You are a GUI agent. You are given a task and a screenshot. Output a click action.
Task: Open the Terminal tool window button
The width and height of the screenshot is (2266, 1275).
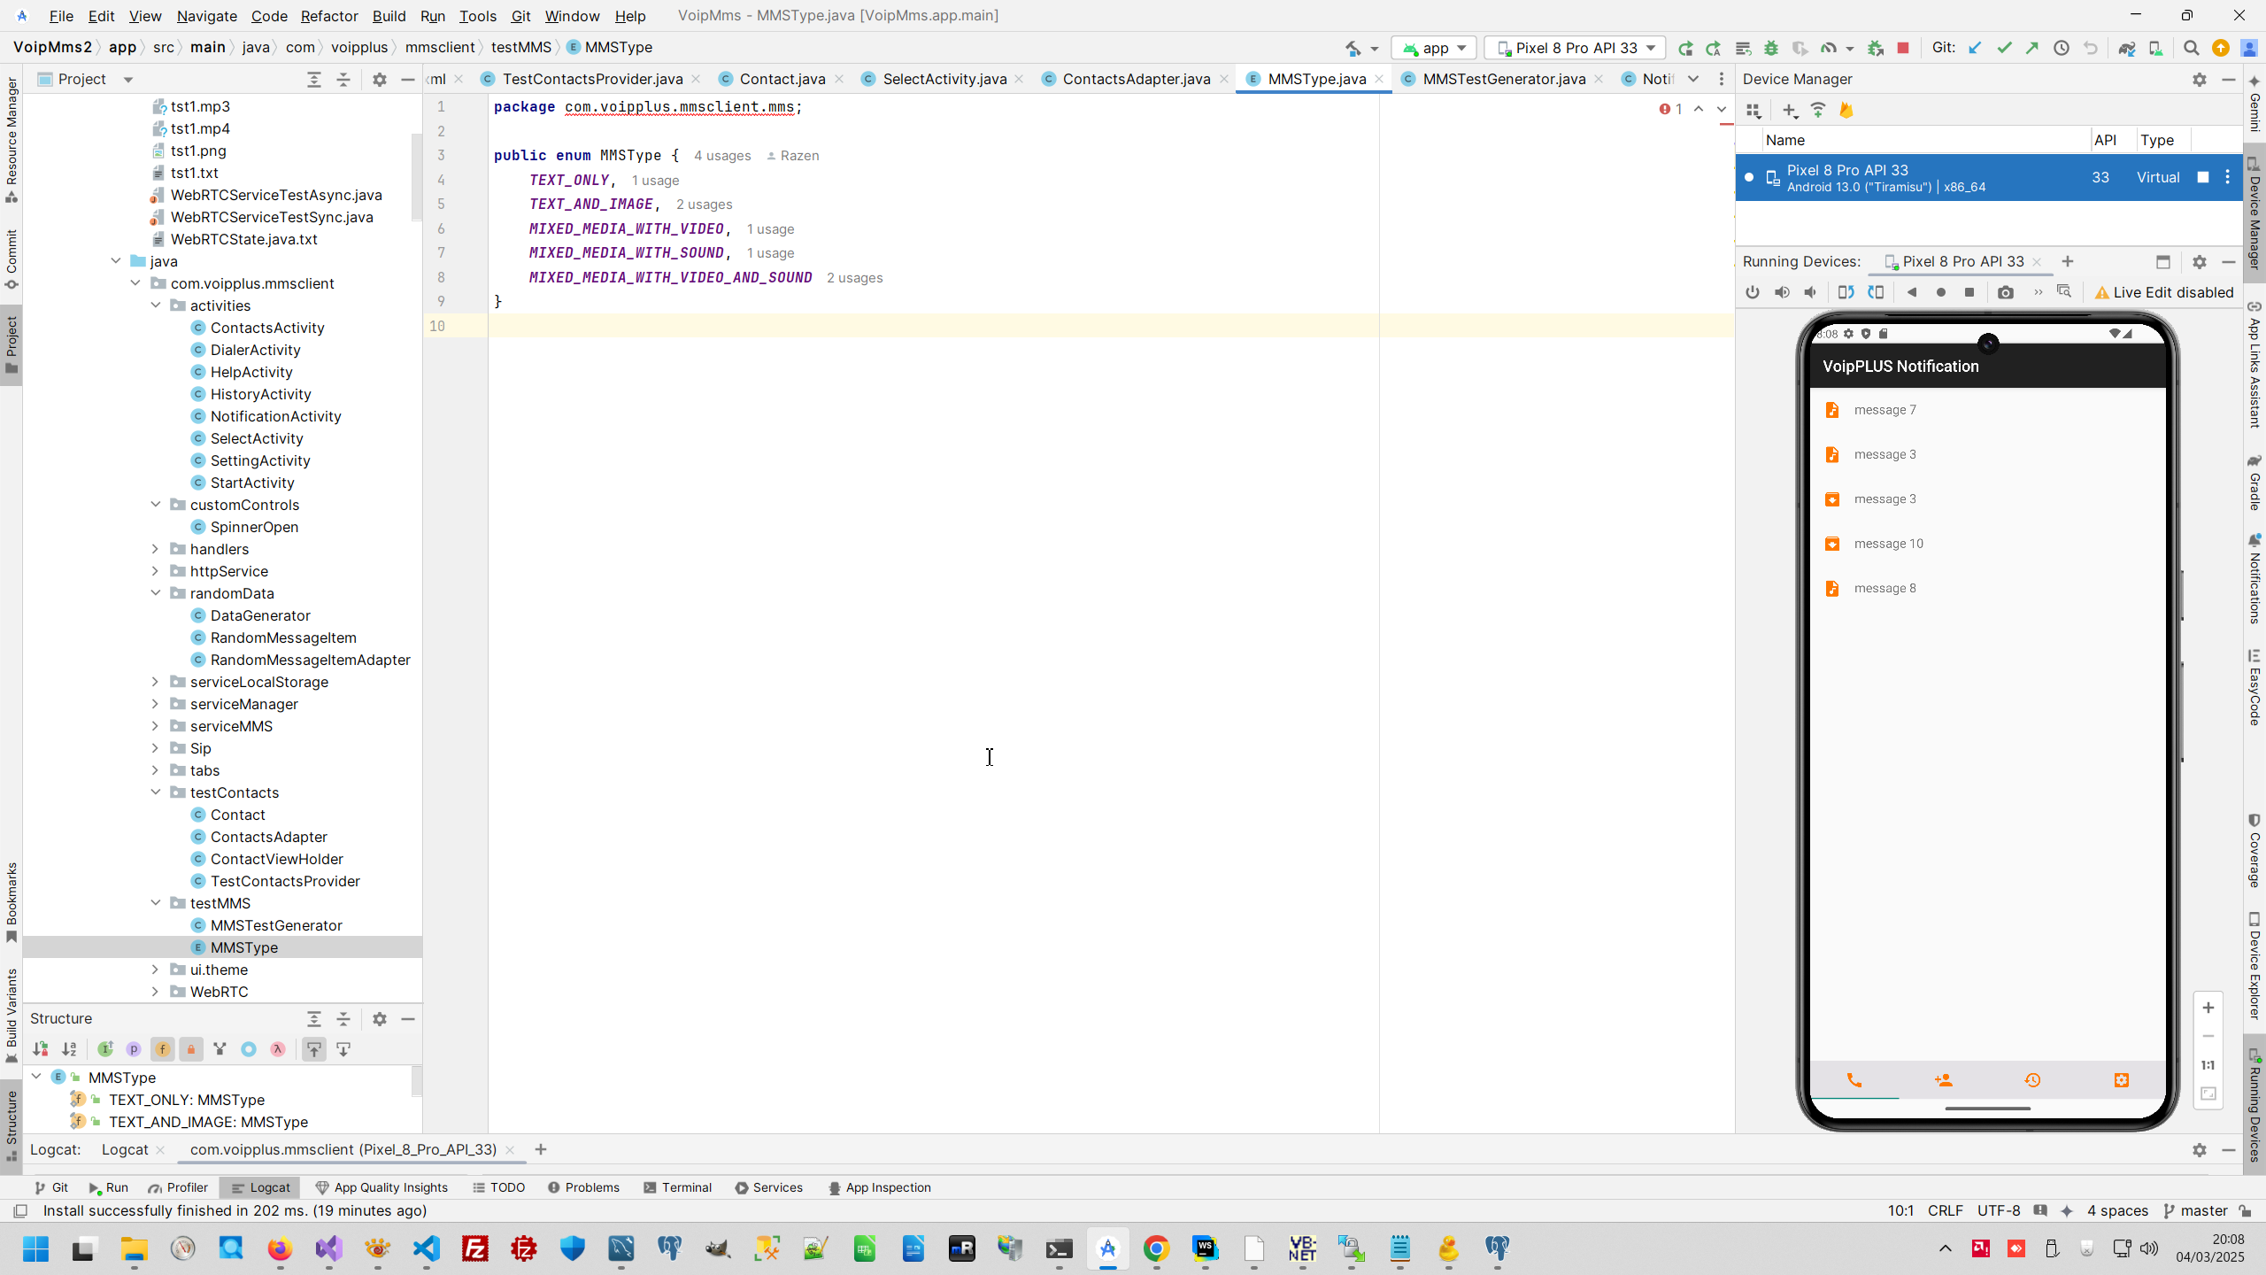(x=677, y=1187)
